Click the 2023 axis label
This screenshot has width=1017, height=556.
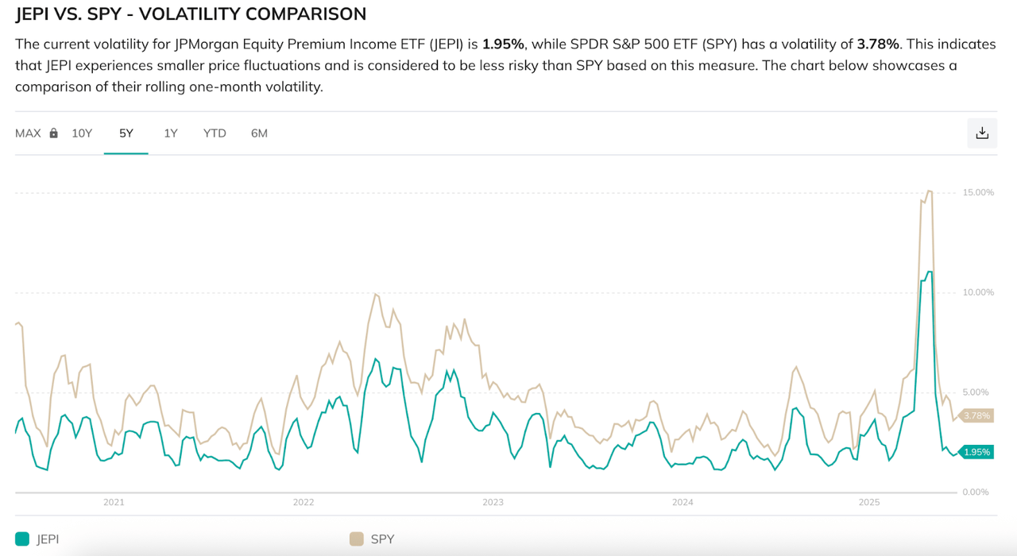(x=493, y=502)
